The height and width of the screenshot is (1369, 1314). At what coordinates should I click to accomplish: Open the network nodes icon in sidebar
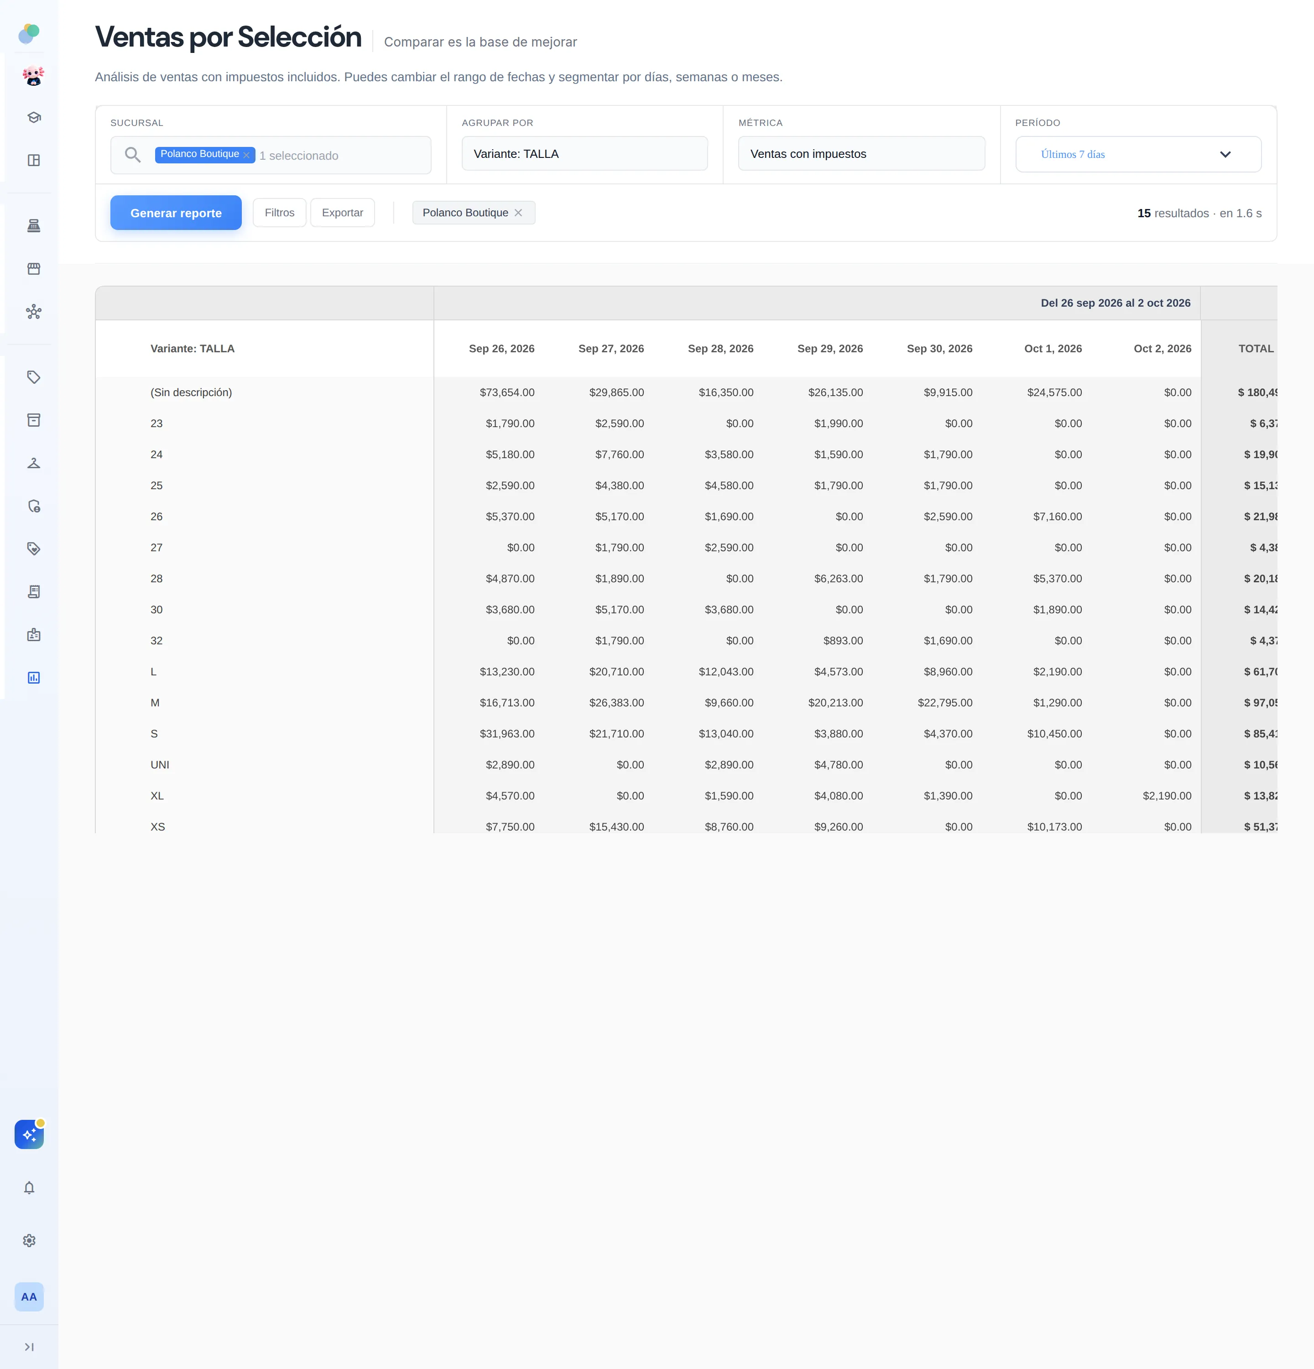pyautogui.click(x=33, y=312)
